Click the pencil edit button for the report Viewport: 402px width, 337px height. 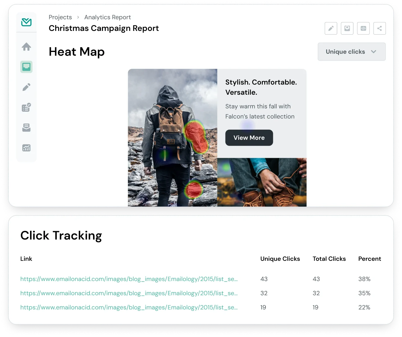click(x=331, y=28)
